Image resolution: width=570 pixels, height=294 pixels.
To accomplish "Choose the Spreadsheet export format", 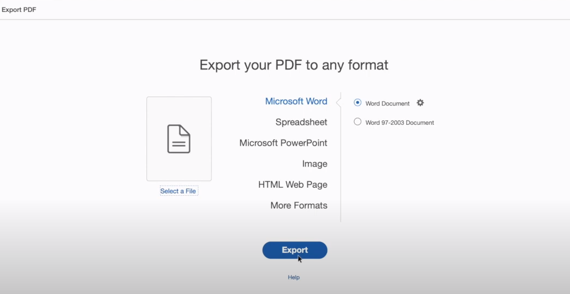I will [302, 122].
